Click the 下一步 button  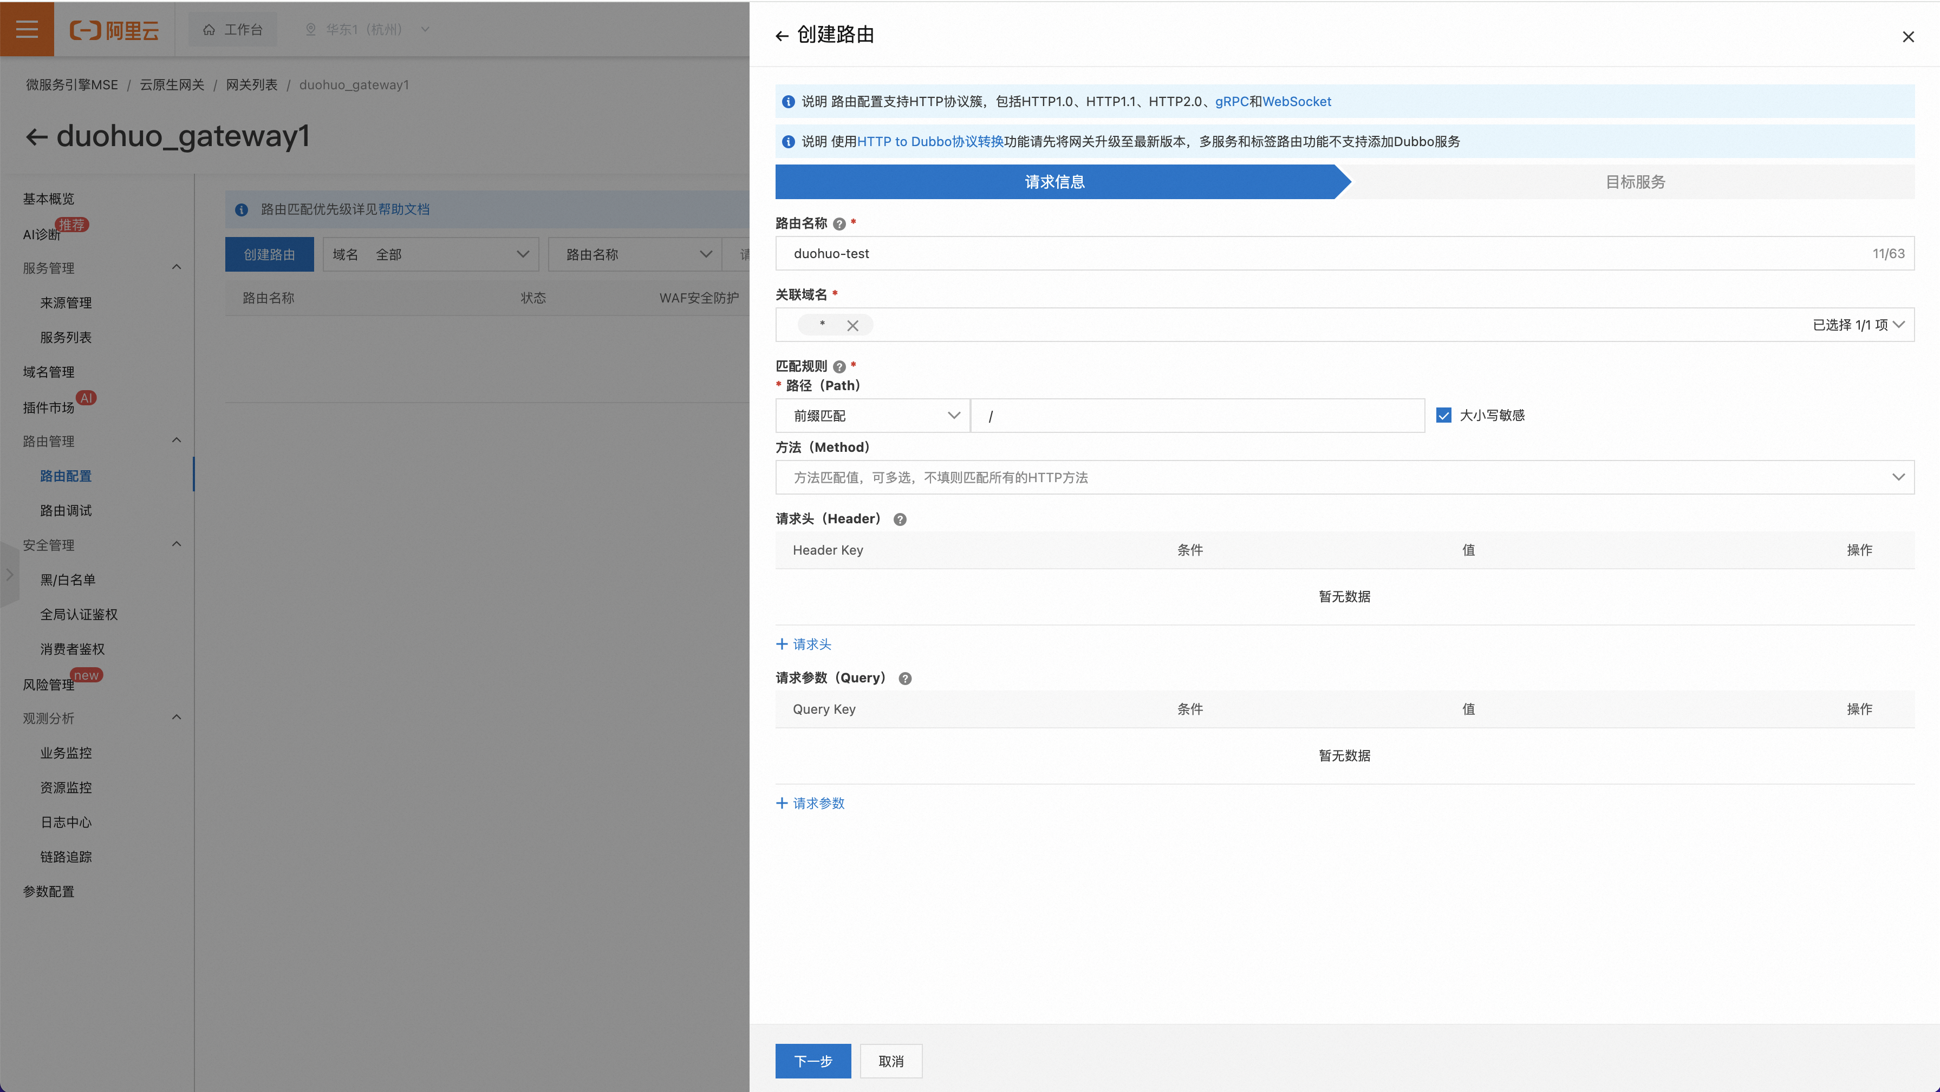tap(812, 1061)
